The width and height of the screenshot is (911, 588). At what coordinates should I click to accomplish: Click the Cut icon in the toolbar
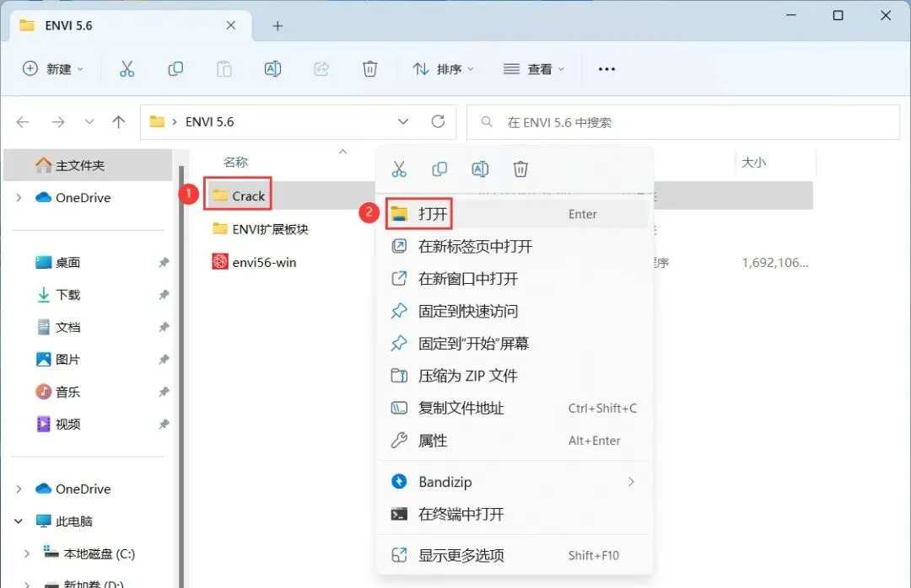tap(127, 69)
